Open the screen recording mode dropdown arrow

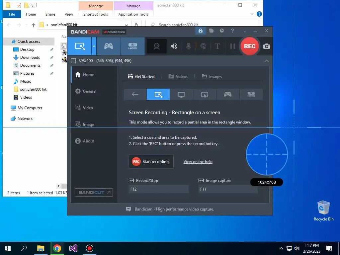pos(94,46)
